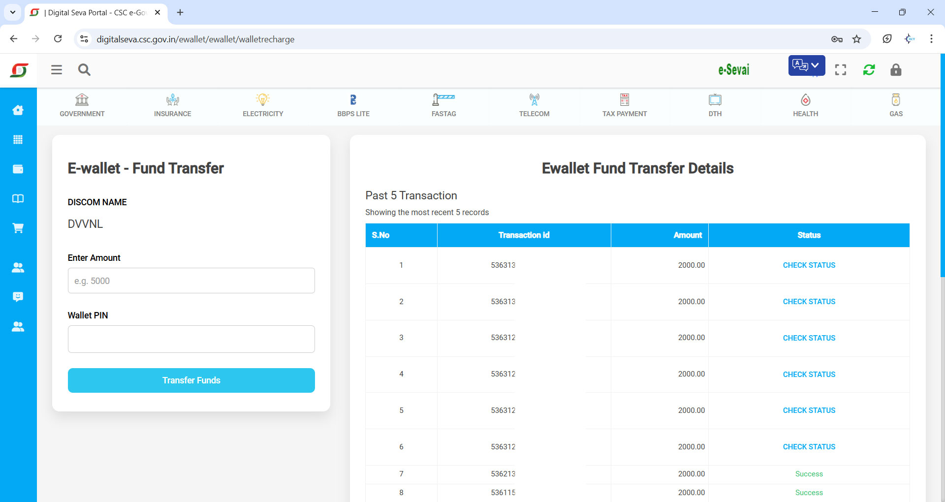Click the page vertical scrollbar
The height and width of the screenshot is (502, 945).
pyautogui.click(x=942, y=167)
